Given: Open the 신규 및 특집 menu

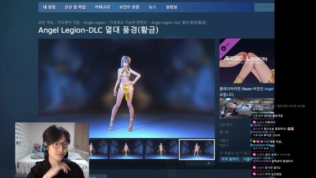Looking at the screenshot, I should 75,7.
